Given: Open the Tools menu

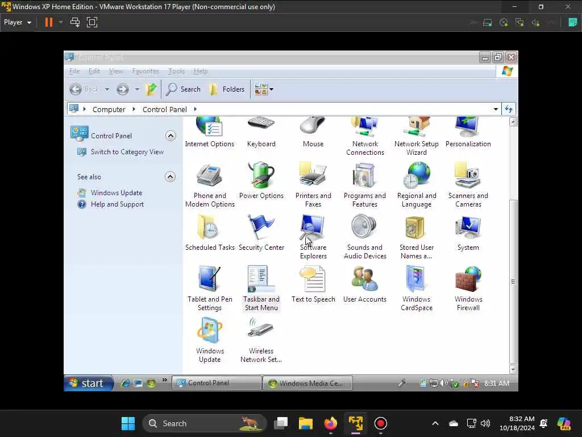Looking at the screenshot, I should tap(176, 71).
